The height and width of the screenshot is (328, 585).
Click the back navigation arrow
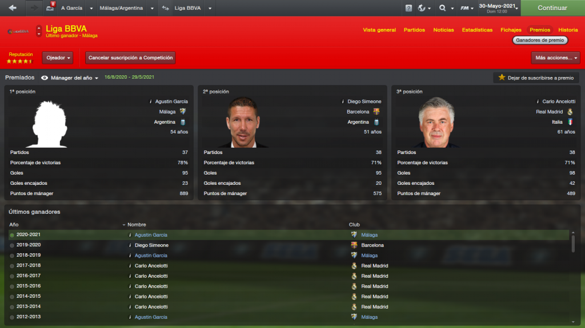coord(13,8)
